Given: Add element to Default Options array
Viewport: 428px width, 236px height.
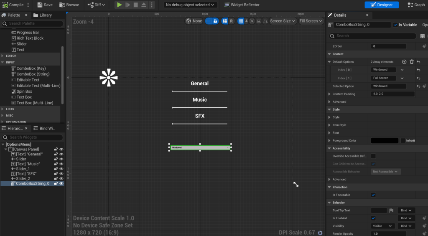Looking at the screenshot, I should click(x=404, y=62).
